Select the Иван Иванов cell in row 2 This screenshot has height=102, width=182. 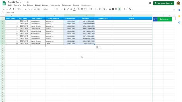point(38,21)
